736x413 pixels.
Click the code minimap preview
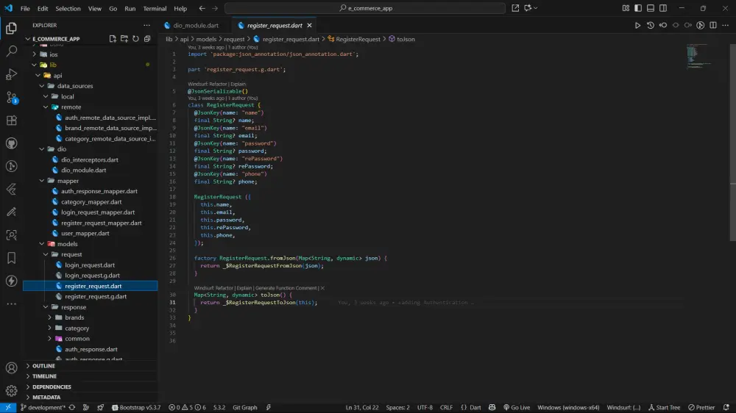click(699, 57)
